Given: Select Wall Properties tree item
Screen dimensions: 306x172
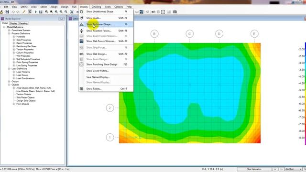Looking at the screenshot, I should (x=23, y=56).
